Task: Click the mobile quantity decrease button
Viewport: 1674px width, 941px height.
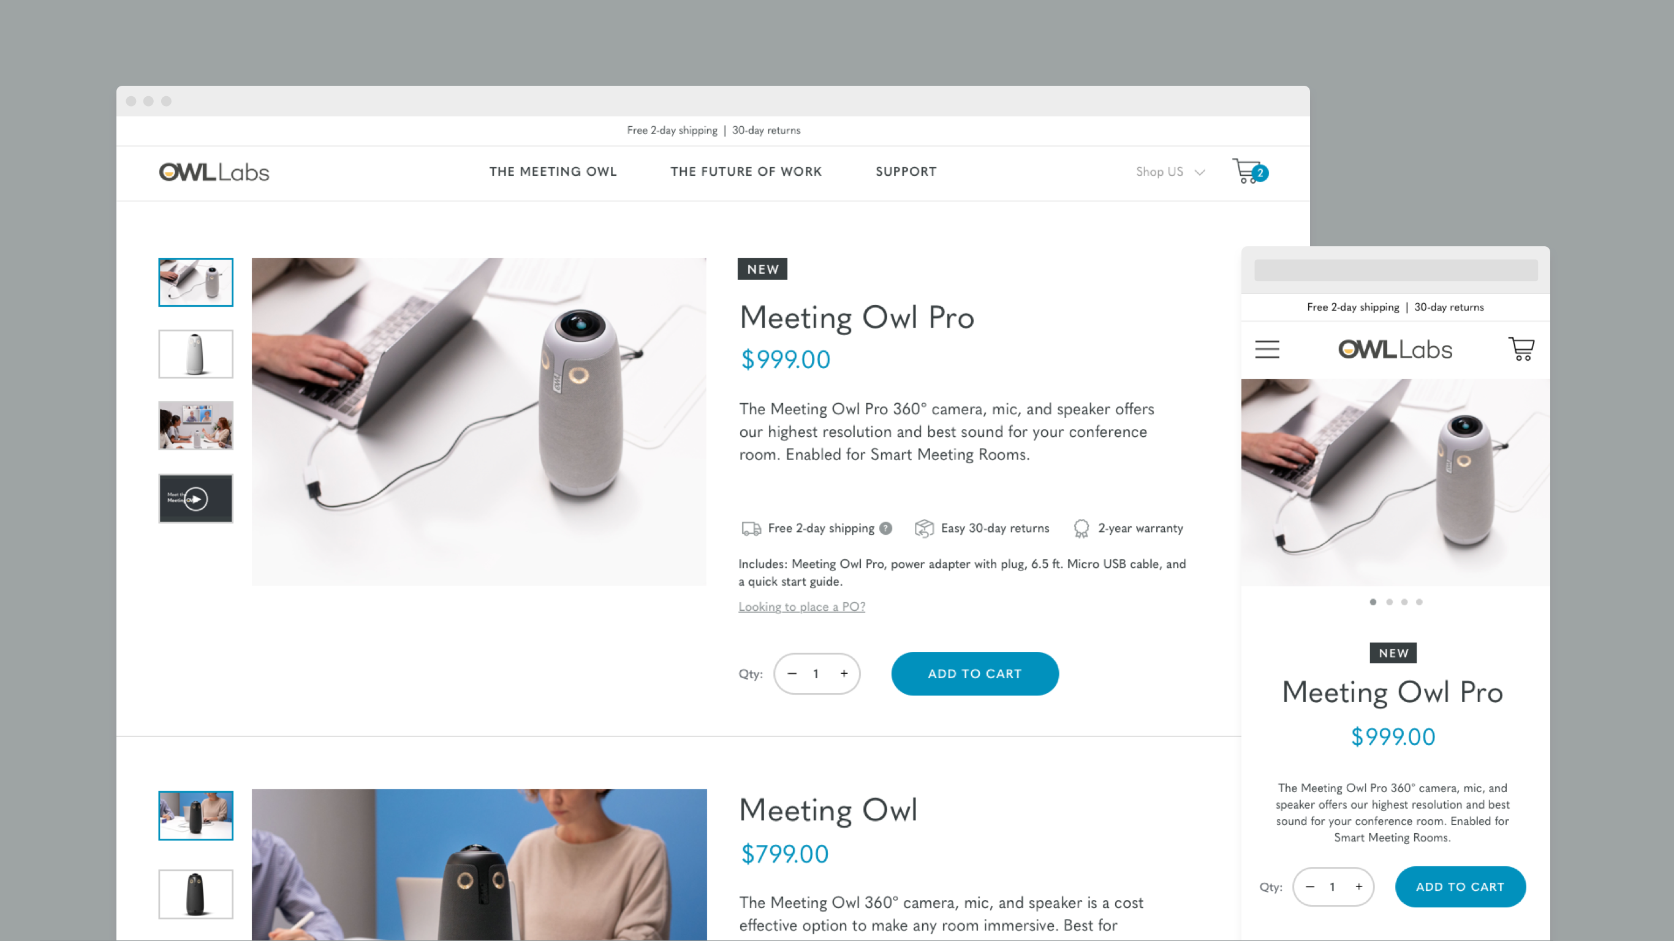Action: tap(1309, 886)
